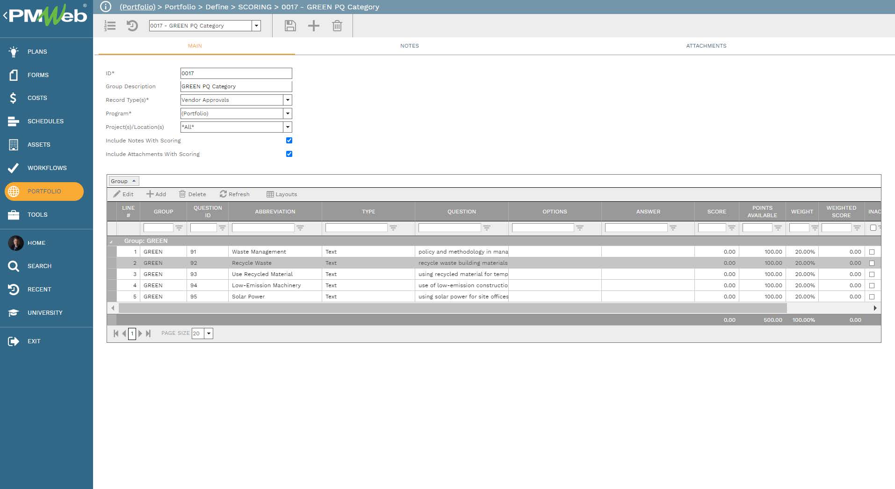Open the Attachments tab
This screenshot has height=489, width=895.
point(706,46)
